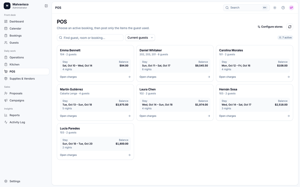Open Campaigns under Sales
The width and height of the screenshot is (300, 187).
pos(26,101)
